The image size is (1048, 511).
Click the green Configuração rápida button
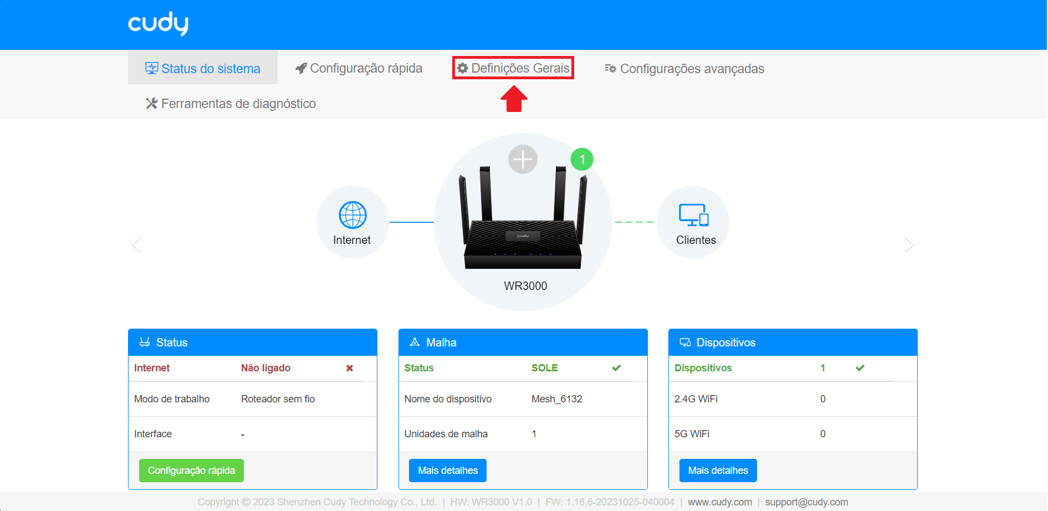coord(191,471)
